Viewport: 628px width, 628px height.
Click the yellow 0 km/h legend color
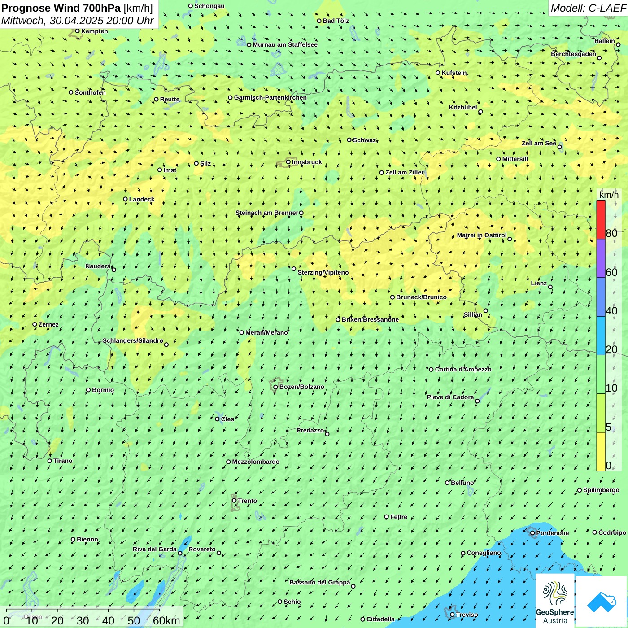click(601, 452)
